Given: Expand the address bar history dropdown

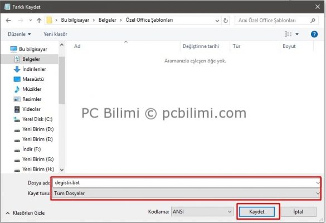Looking at the screenshot, I should [x=217, y=21].
